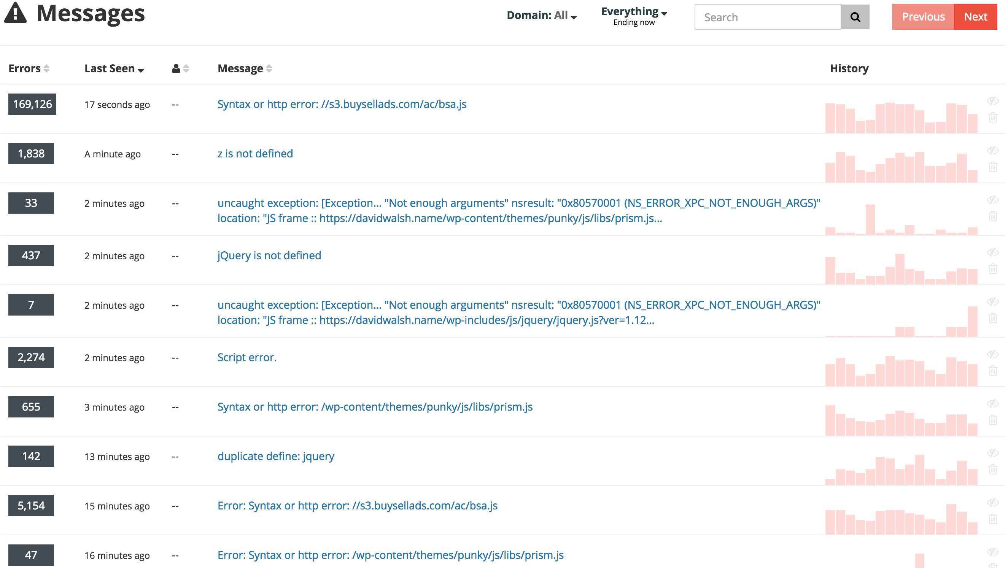
Task: View history chart for 'jQuery is not defined'
Action: (901, 269)
